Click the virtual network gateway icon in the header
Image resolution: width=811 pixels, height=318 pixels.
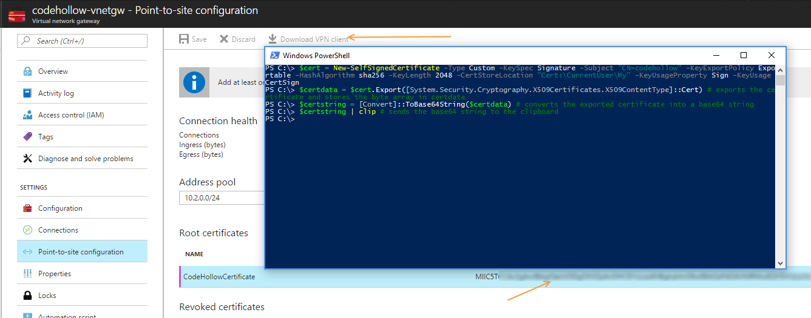(x=16, y=16)
